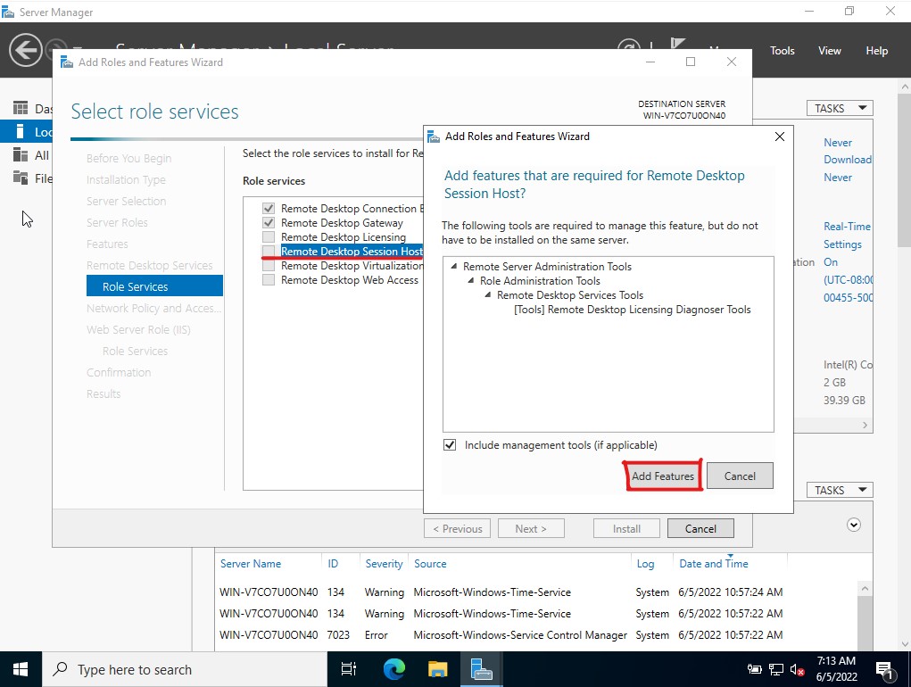Screen dimensions: 911x687
Task: Click the notifications flag icon
Action: (x=677, y=44)
